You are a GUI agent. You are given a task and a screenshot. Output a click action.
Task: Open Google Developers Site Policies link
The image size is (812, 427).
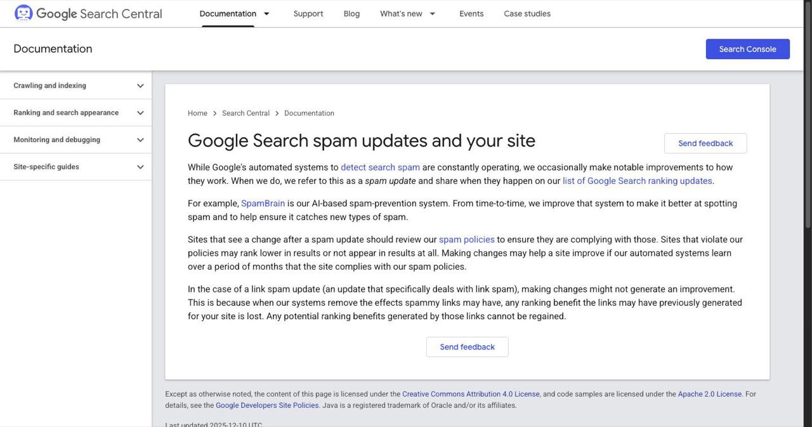pyautogui.click(x=267, y=405)
